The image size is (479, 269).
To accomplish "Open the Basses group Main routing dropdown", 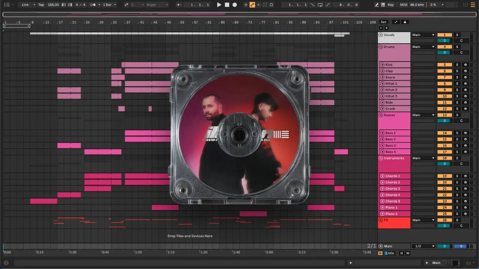I will tap(423, 115).
